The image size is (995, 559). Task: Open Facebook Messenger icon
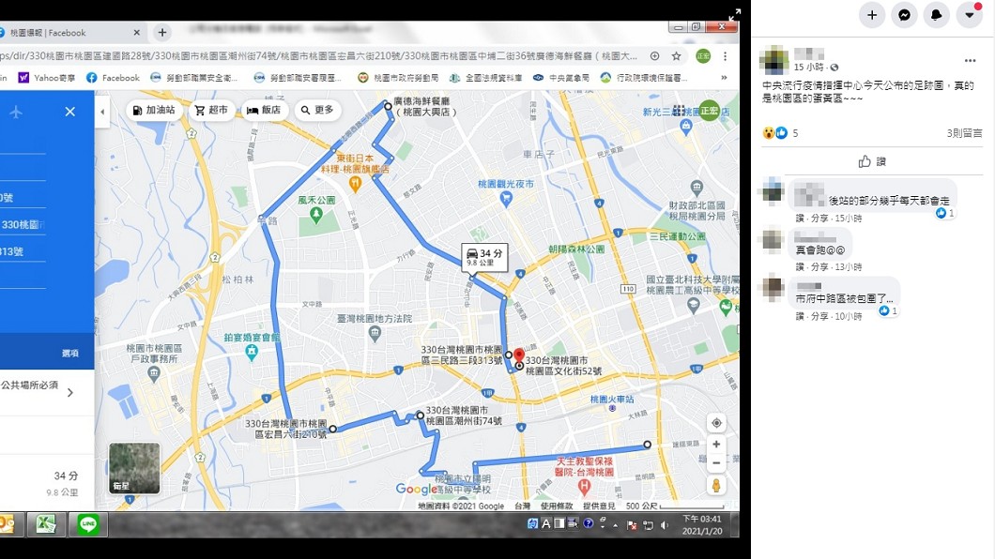(904, 15)
